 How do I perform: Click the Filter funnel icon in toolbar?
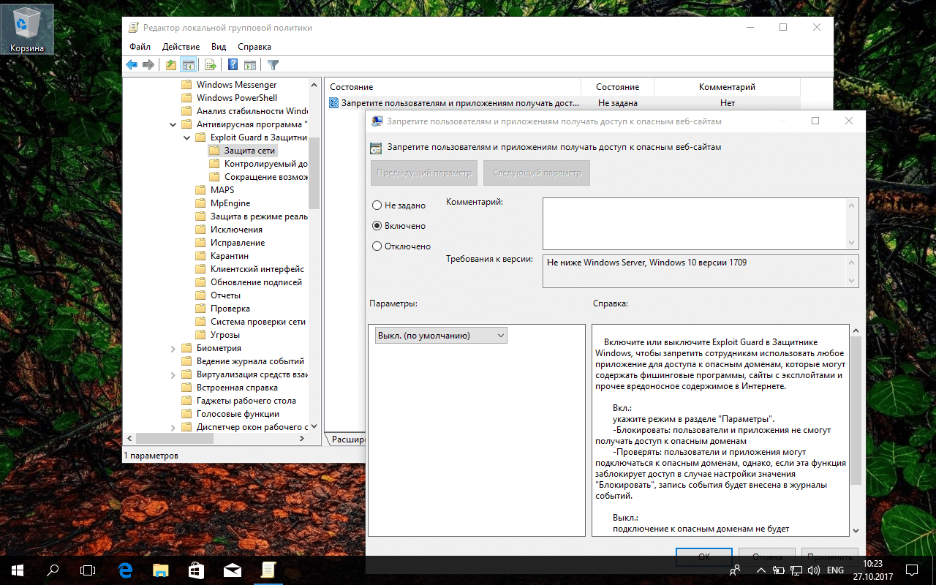[273, 64]
